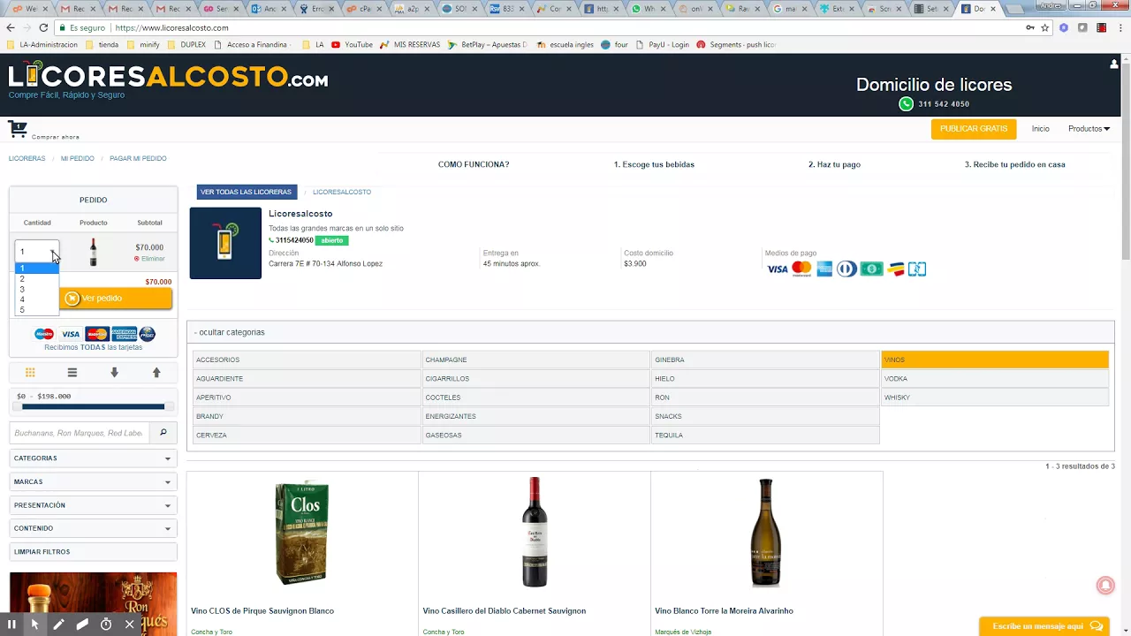Select the TEQUILA category
Viewport: 1131px width, 636px height.
765,435
